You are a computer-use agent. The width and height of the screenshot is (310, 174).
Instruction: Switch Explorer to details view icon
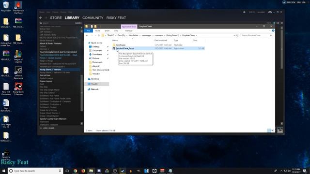[x=269, y=130]
